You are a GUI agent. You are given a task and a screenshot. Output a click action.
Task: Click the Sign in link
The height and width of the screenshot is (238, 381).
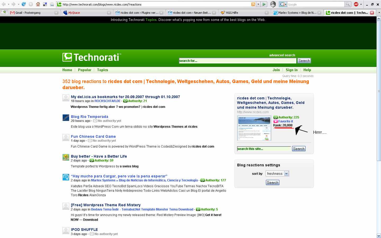coord(292,70)
